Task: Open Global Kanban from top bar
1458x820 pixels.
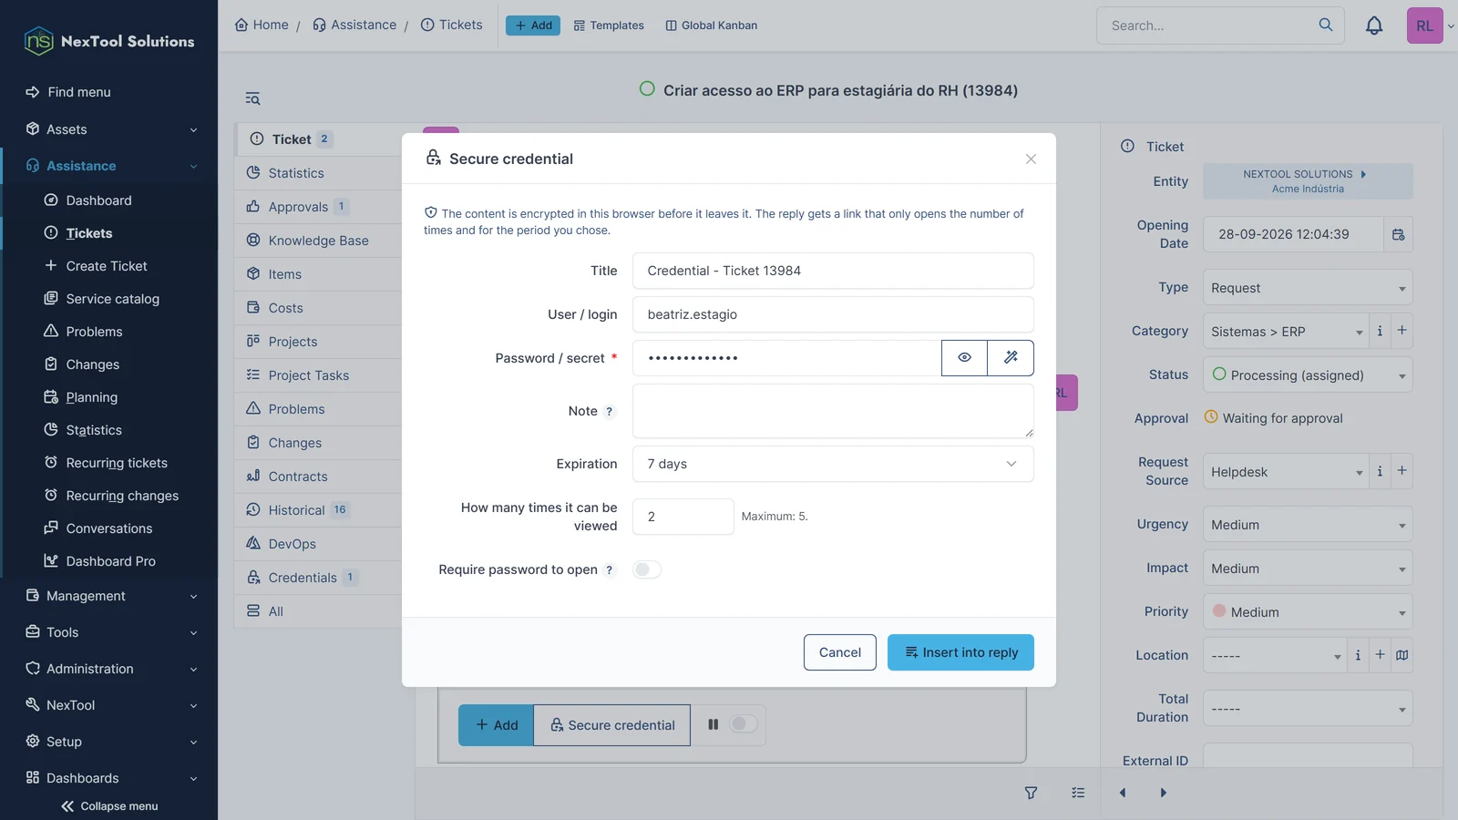Action: coord(712,26)
